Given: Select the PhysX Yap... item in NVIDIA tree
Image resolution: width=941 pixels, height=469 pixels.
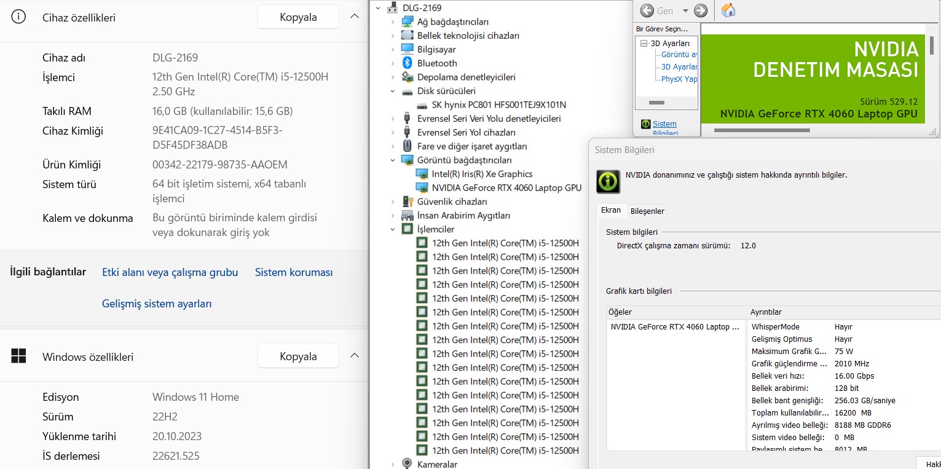Looking at the screenshot, I should (x=679, y=79).
